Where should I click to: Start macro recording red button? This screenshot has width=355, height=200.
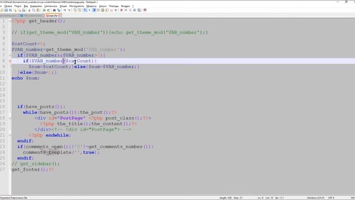point(121,10)
